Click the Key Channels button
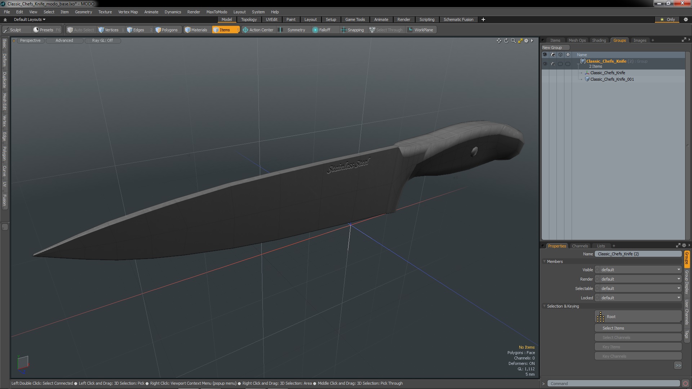This screenshot has width=692, height=389. 638,356
